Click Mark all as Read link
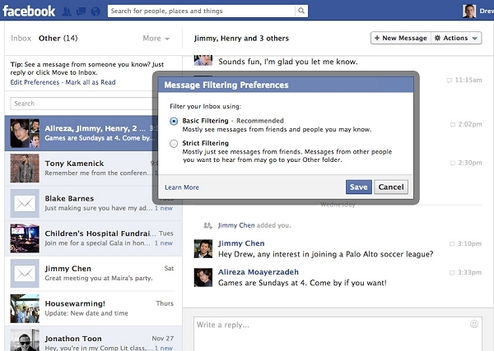This screenshot has height=351, width=494. tap(91, 82)
